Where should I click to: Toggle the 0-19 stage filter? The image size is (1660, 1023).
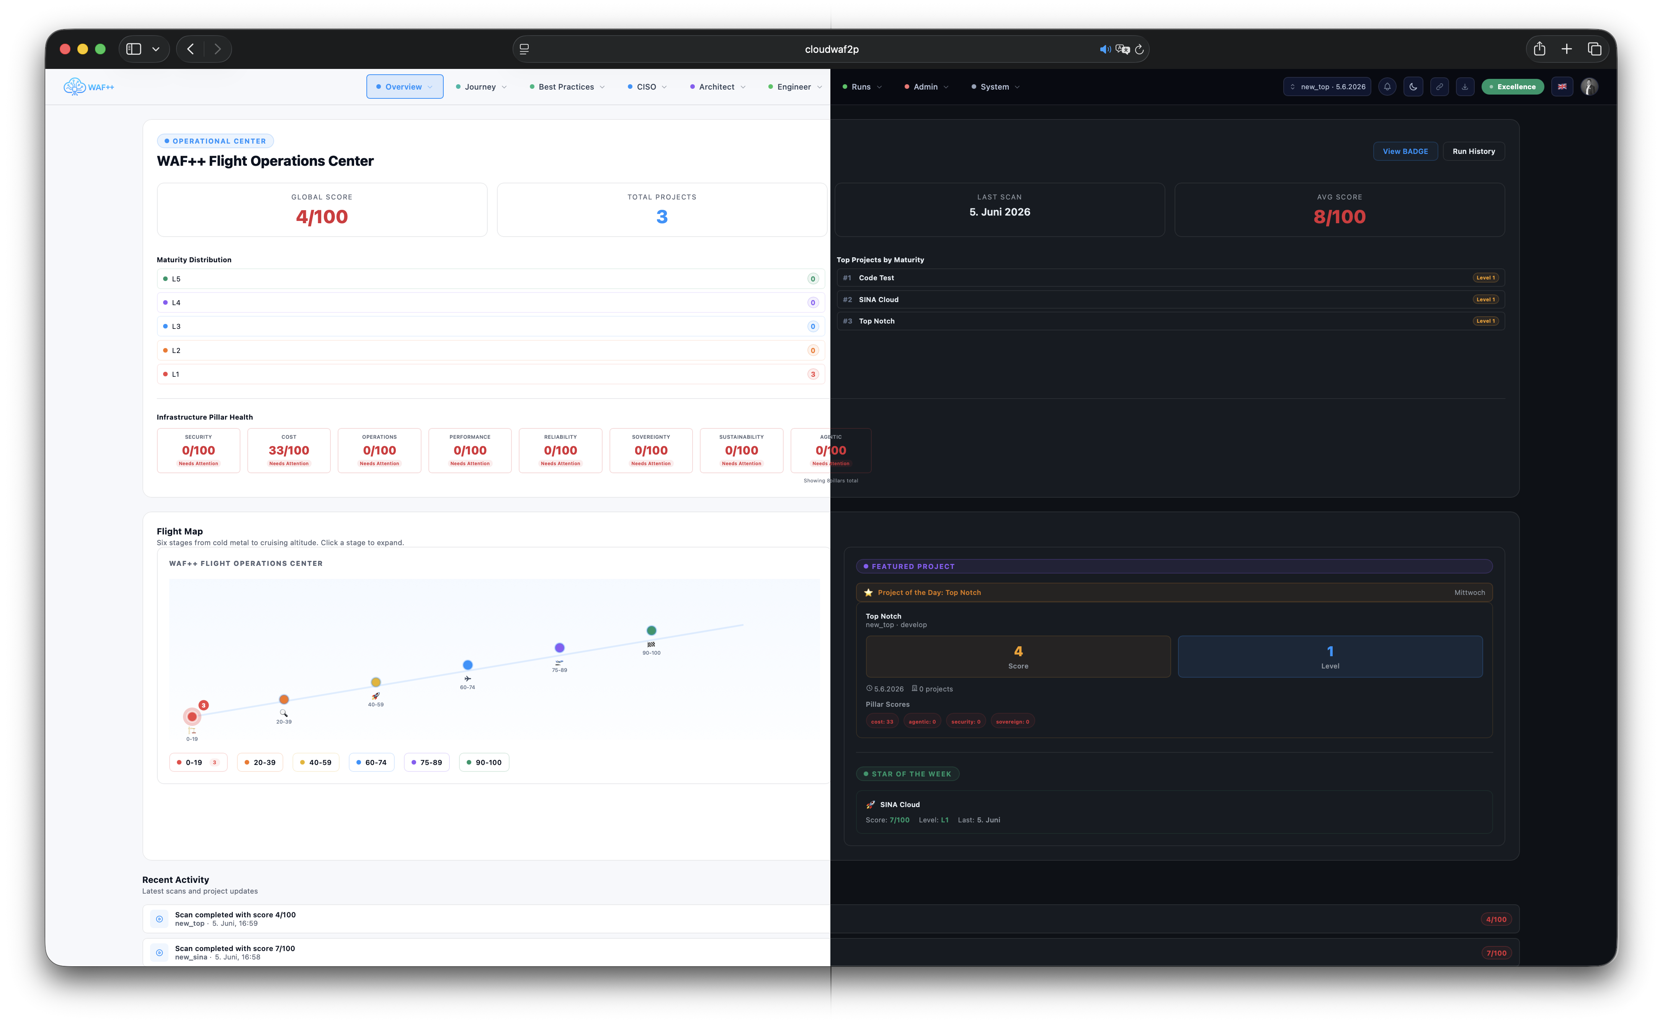click(198, 763)
